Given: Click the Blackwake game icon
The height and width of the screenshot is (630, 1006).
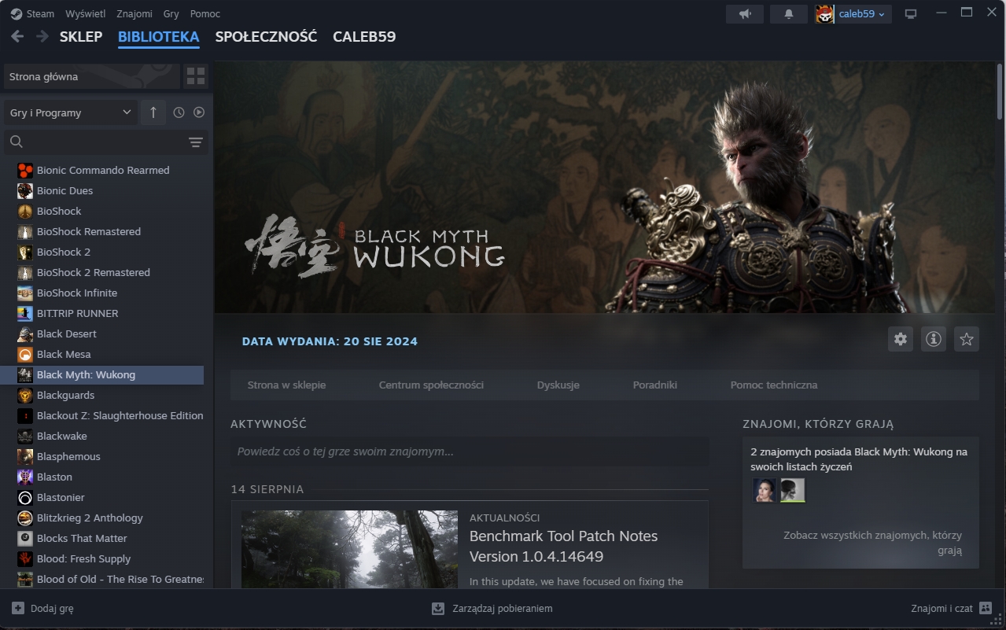Looking at the screenshot, I should tap(24, 436).
